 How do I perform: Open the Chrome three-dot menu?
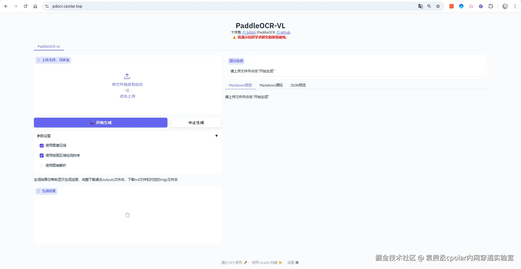515,6
